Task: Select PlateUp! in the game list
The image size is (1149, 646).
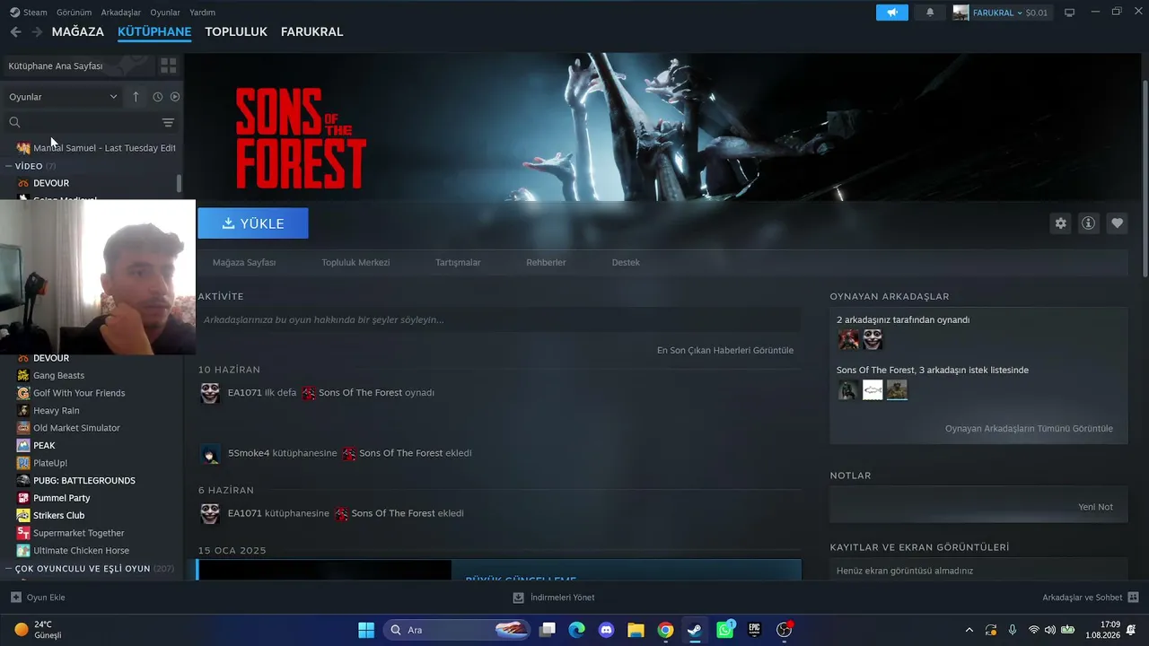Action: [x=50, y=463]
